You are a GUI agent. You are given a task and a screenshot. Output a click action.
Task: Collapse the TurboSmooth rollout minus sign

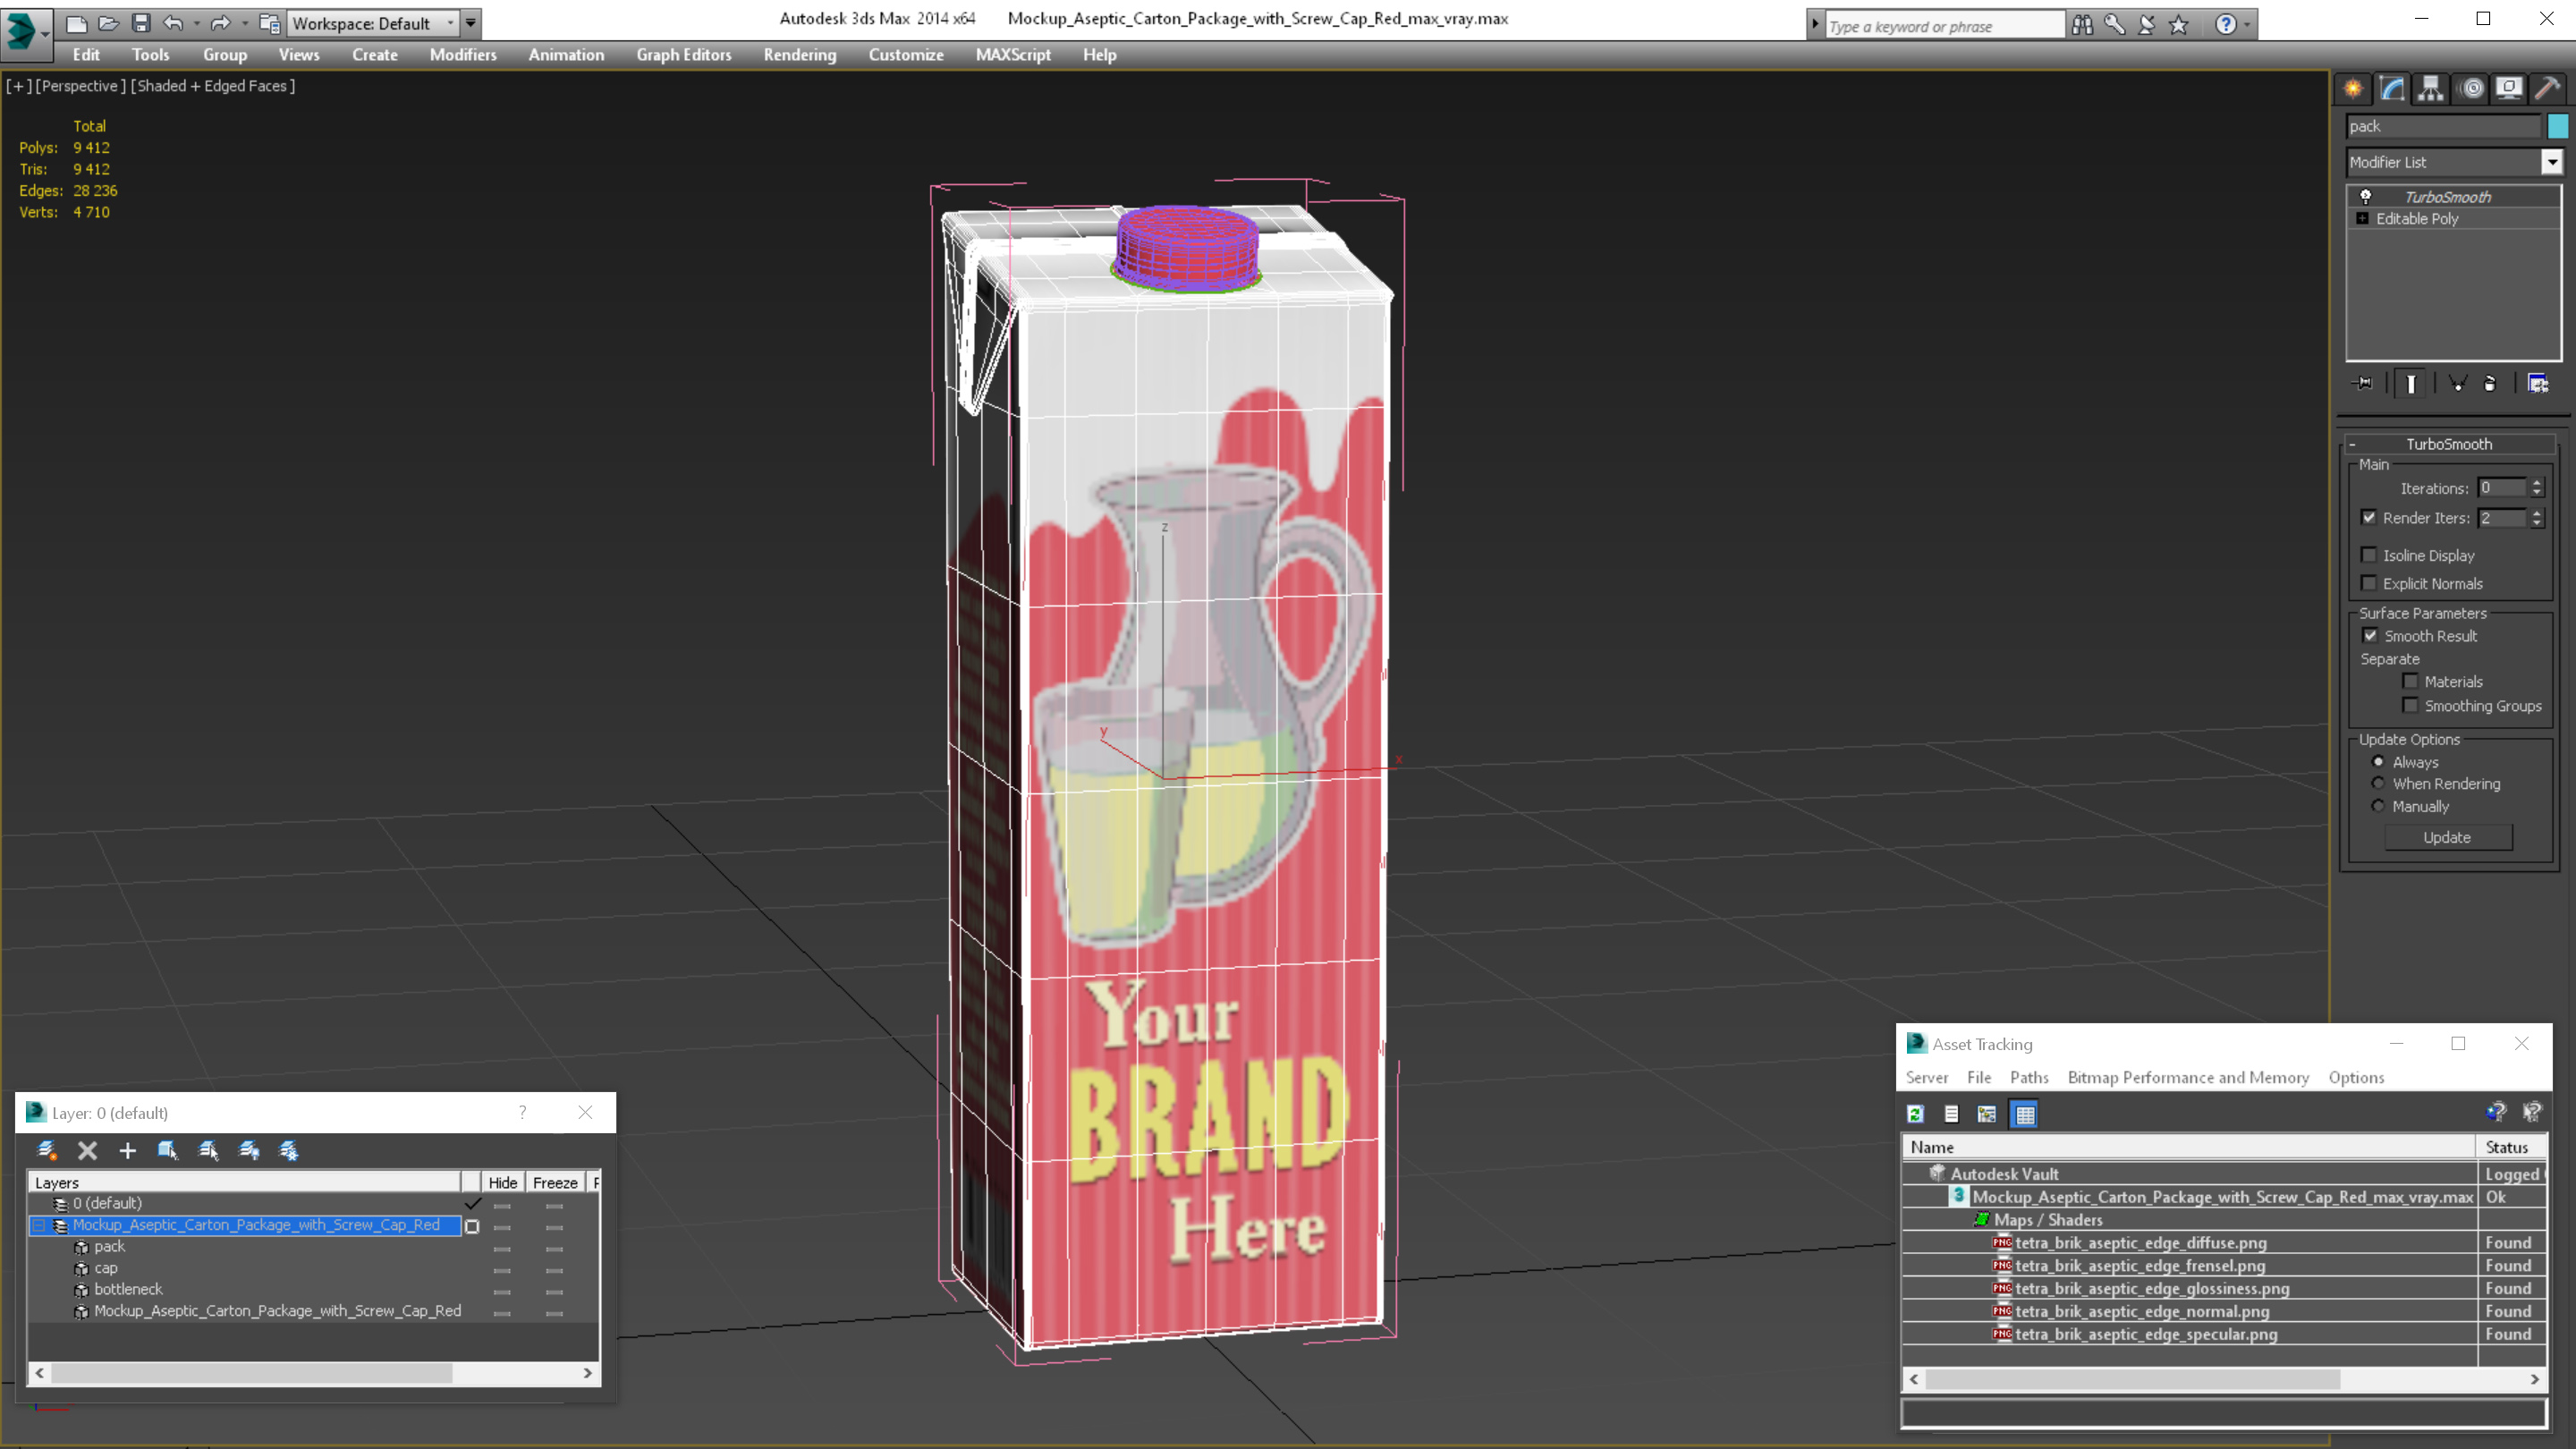coord(2352,444)
